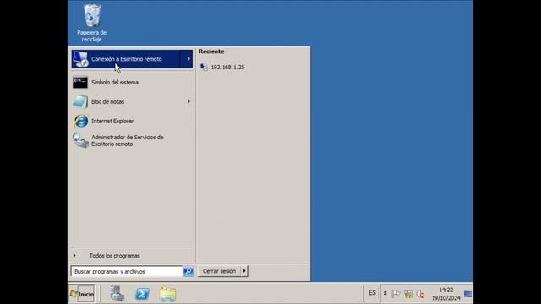The image size is (541, 304).
Task: Show hidden tray icons arrow
Action: pyautogui.click(x=385, y=293)
